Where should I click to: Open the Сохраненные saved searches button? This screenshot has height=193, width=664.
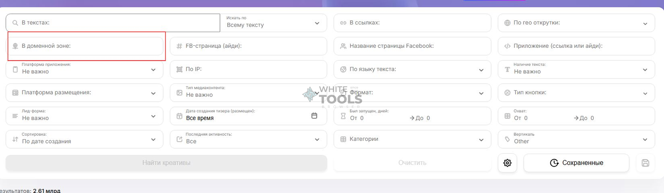point(576,163)
